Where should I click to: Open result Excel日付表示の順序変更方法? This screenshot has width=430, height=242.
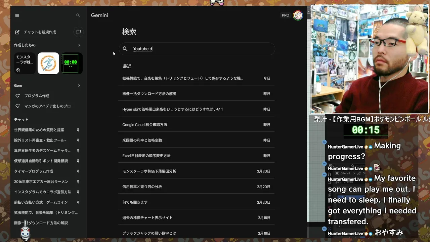tap(197, 156)
